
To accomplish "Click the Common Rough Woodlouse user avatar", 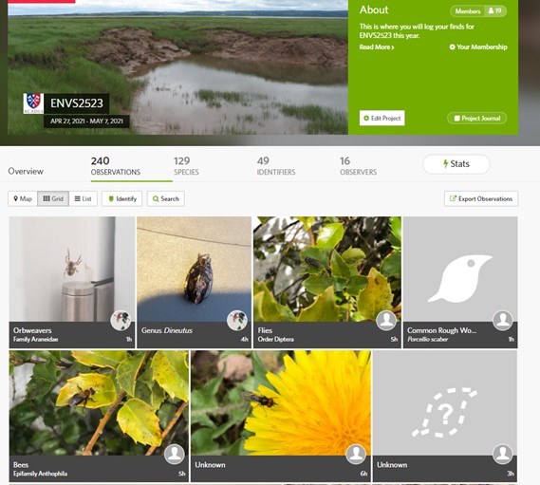I will 503,321.
